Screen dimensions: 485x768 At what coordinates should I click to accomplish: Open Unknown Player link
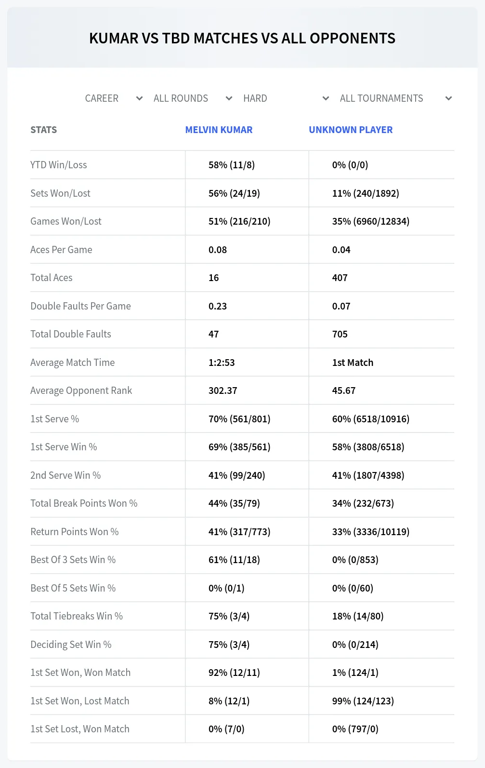pos(351,130)
